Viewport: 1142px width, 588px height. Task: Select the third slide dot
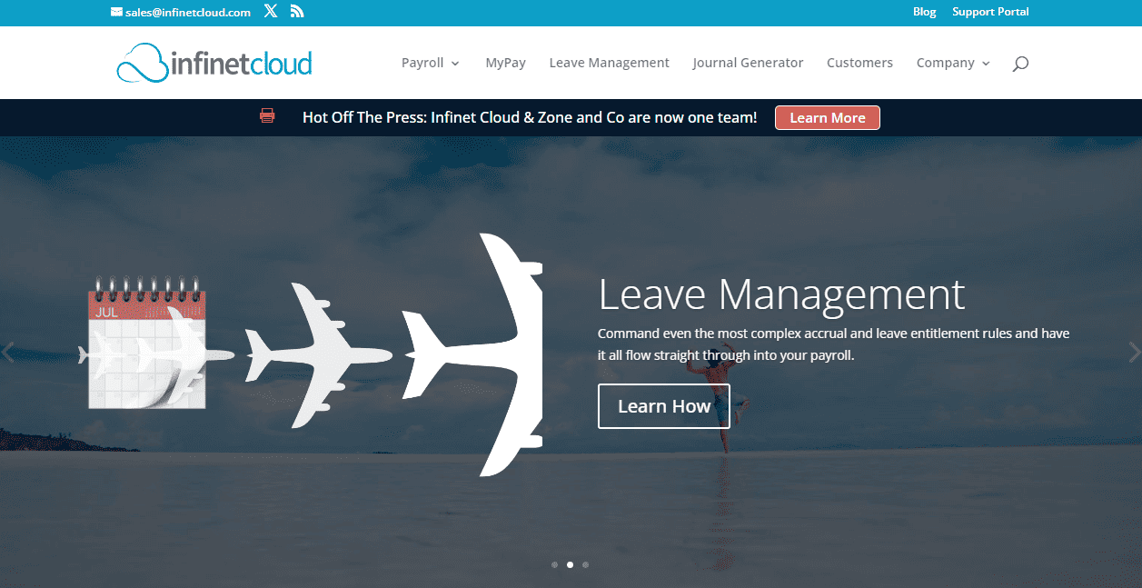[x=585, y=564]
